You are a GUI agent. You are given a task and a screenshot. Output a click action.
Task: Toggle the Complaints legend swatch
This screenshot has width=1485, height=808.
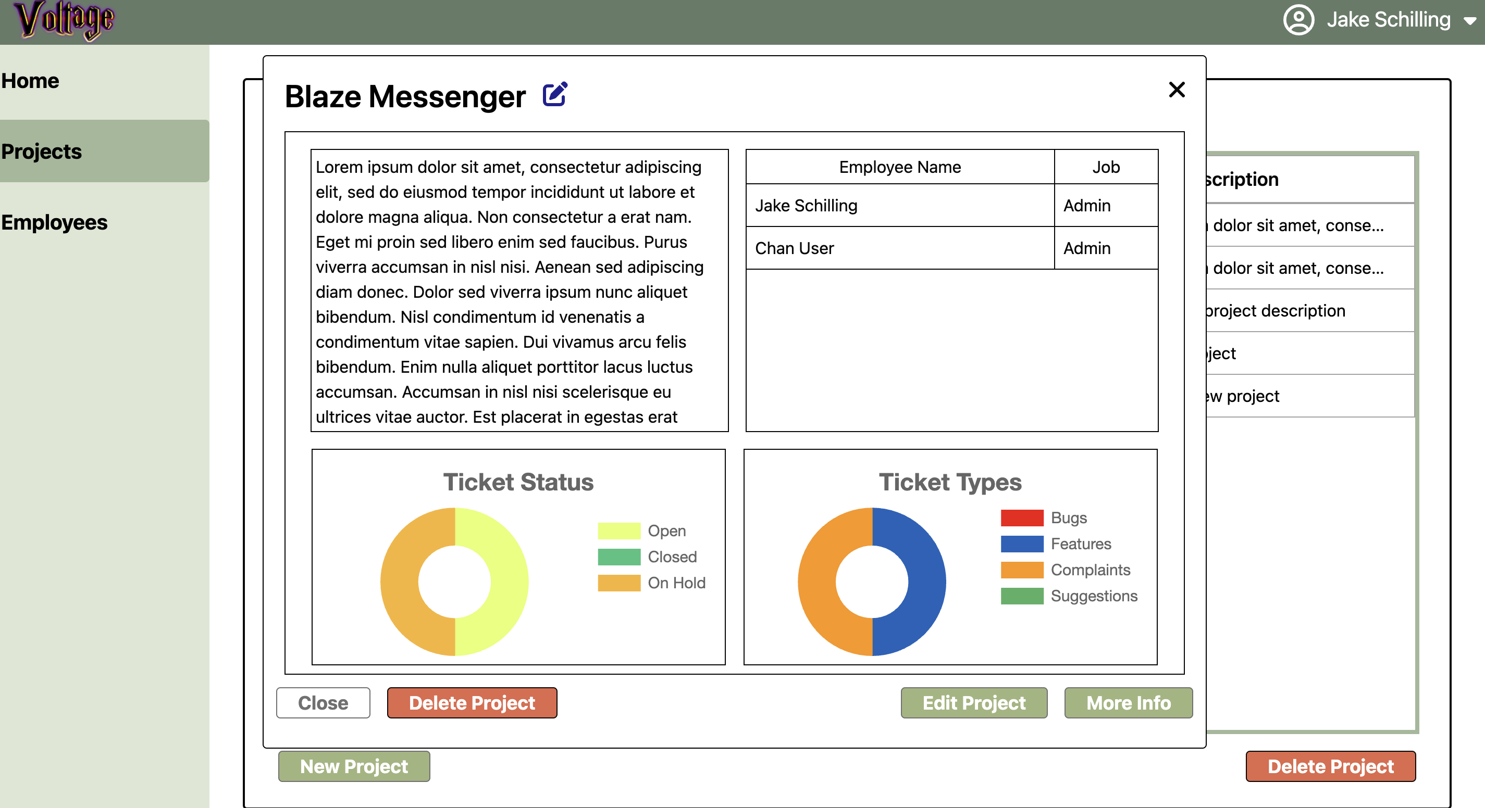[1021, 570]
